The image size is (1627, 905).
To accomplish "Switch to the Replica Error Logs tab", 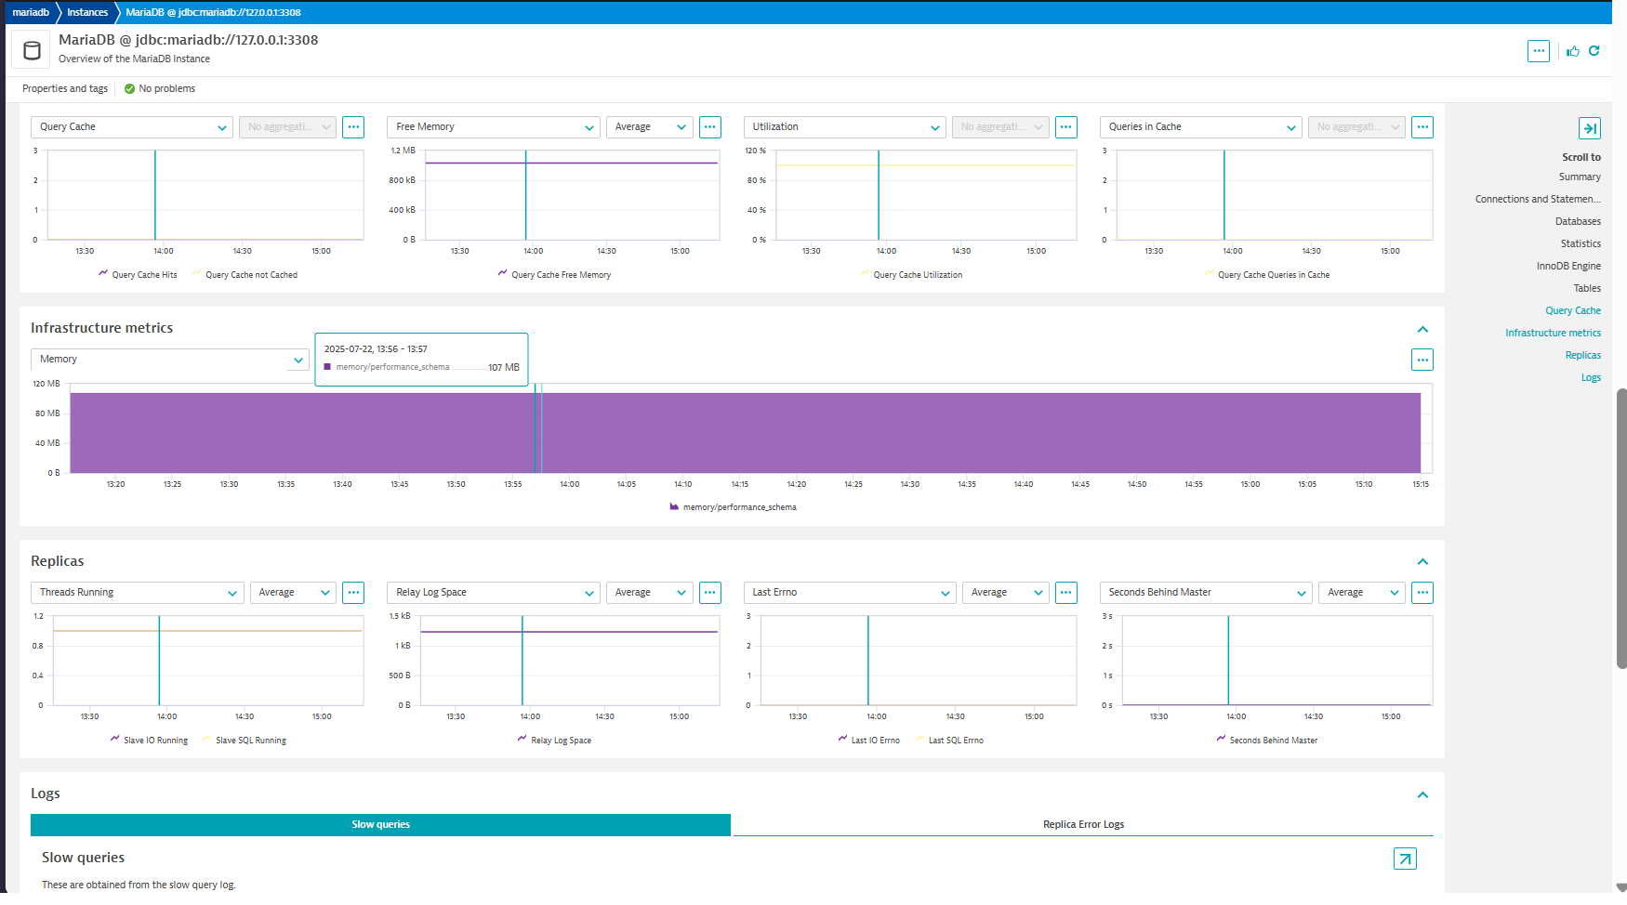I will point(1083,825).
